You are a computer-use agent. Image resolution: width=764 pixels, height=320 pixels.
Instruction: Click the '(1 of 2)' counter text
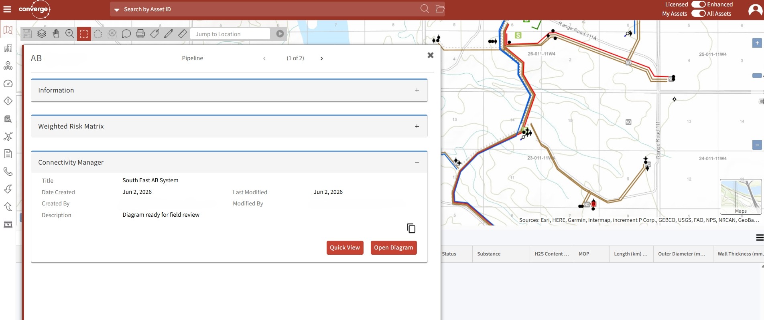pos(295,58)
